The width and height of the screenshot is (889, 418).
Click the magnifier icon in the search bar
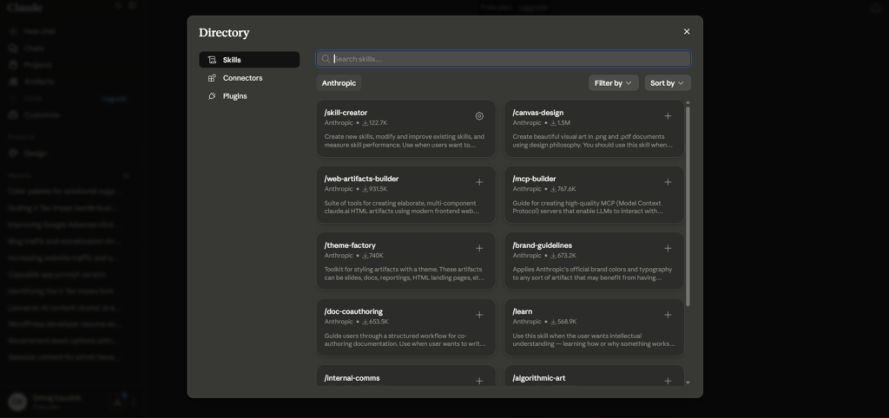pyautogui.click(x=326, y=59)
